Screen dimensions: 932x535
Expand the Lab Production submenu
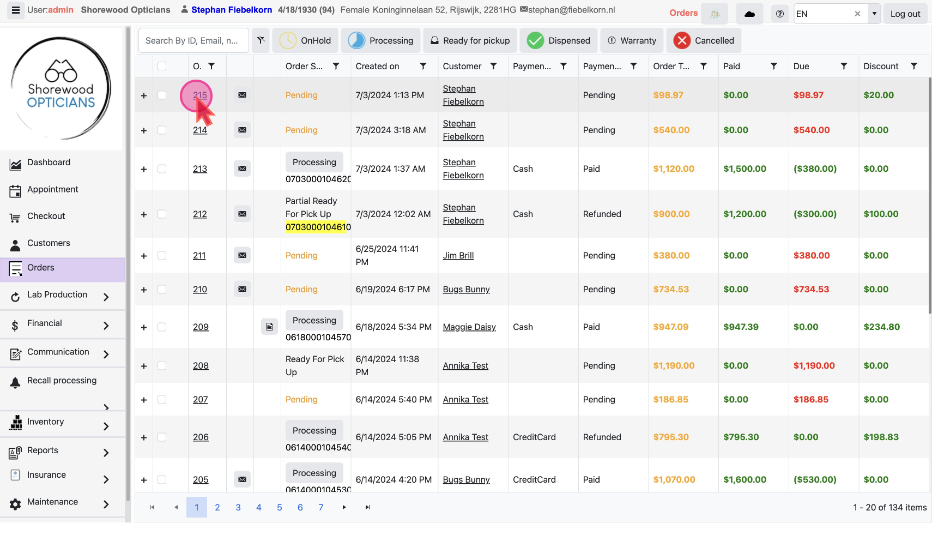[106, 297]
